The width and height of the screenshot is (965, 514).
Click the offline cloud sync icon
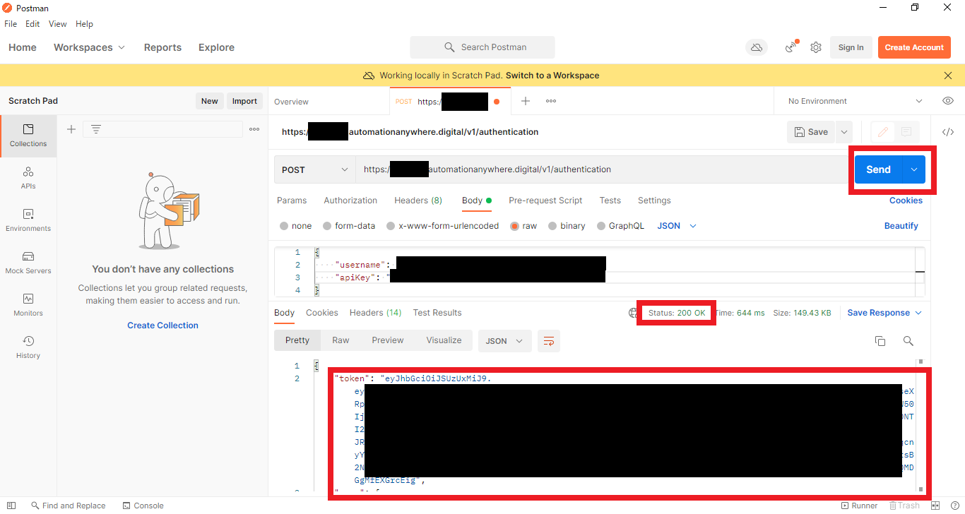(x=757, y=47)
